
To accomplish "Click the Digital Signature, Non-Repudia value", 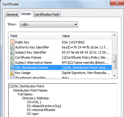I will pos(85,73).
